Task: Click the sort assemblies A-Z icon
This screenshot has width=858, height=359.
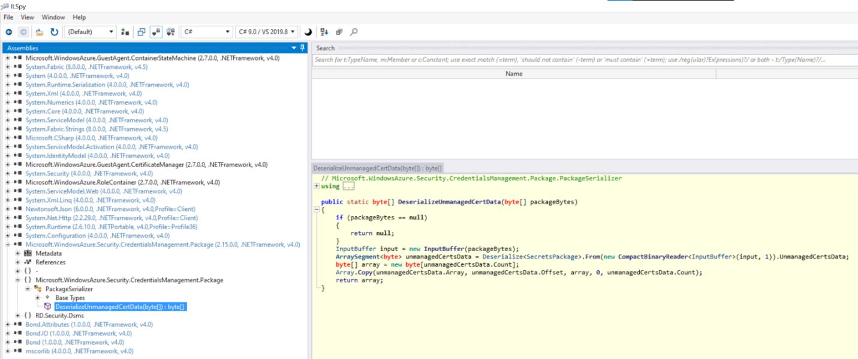Action: (x=324, y=32)
